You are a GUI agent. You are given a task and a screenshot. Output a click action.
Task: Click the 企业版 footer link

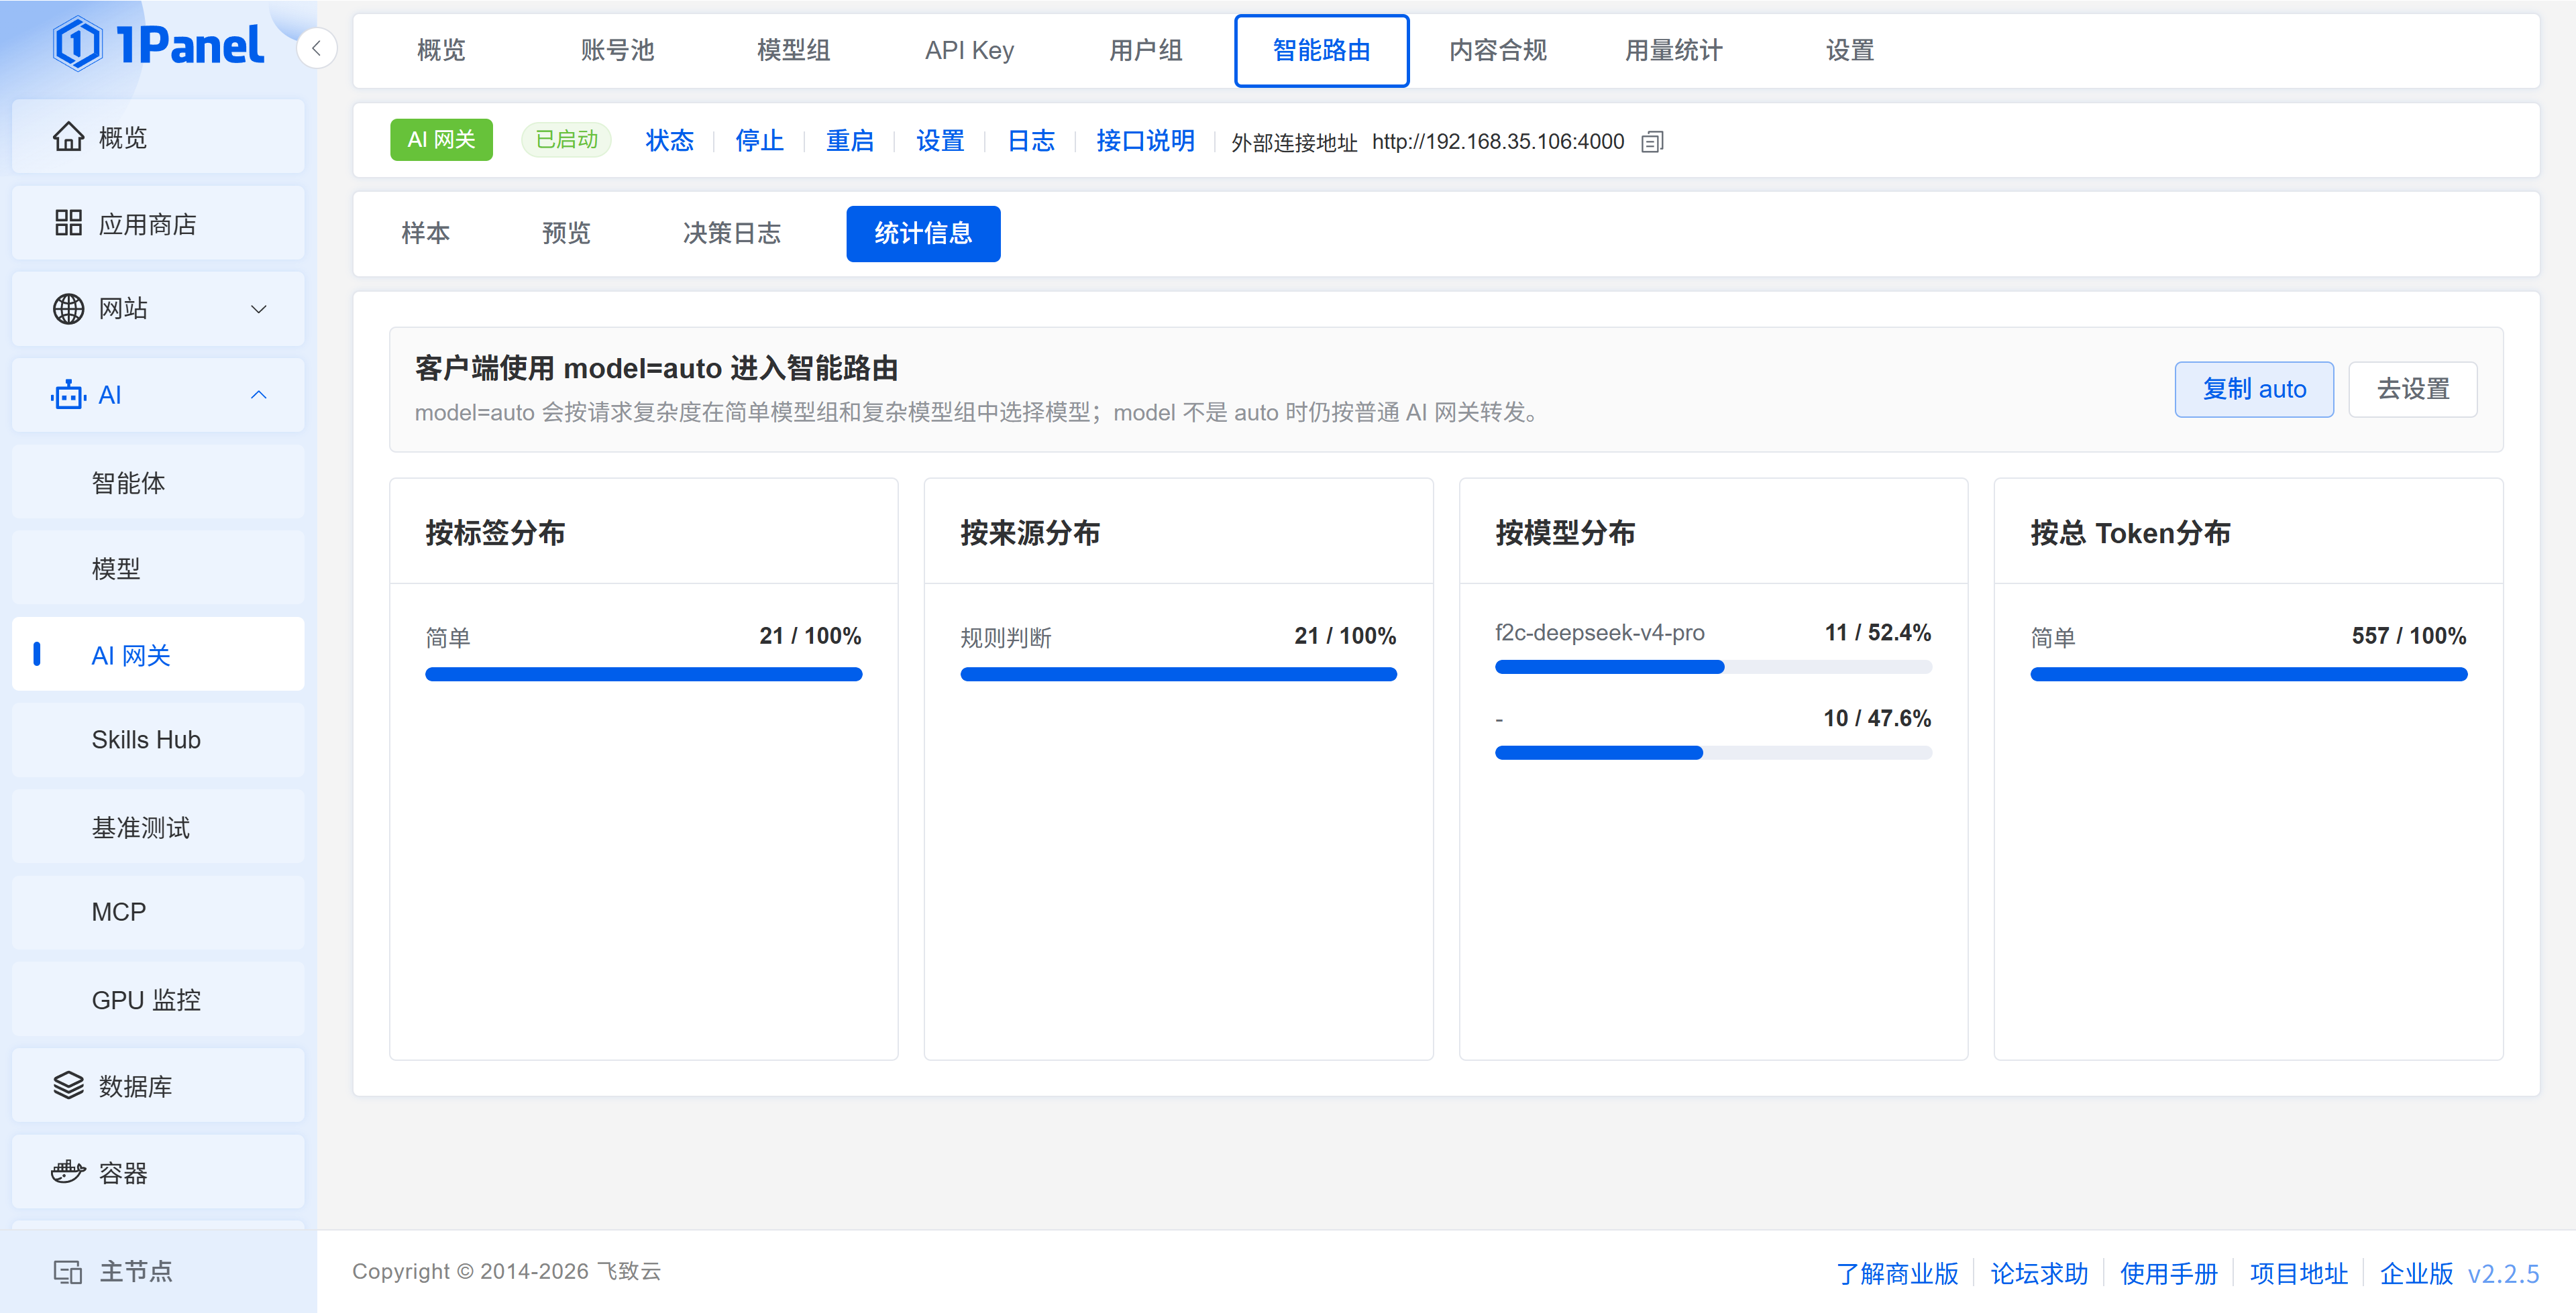pos(2416,1273)
